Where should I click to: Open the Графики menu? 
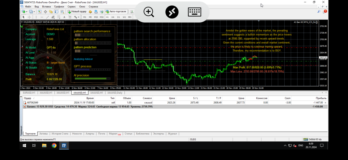(x=59, y=6)
